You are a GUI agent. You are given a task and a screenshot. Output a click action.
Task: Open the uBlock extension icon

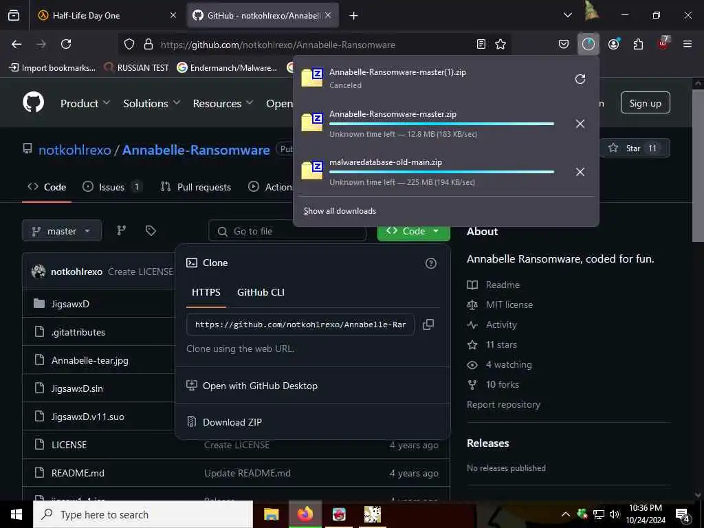[x=663, y=43]
